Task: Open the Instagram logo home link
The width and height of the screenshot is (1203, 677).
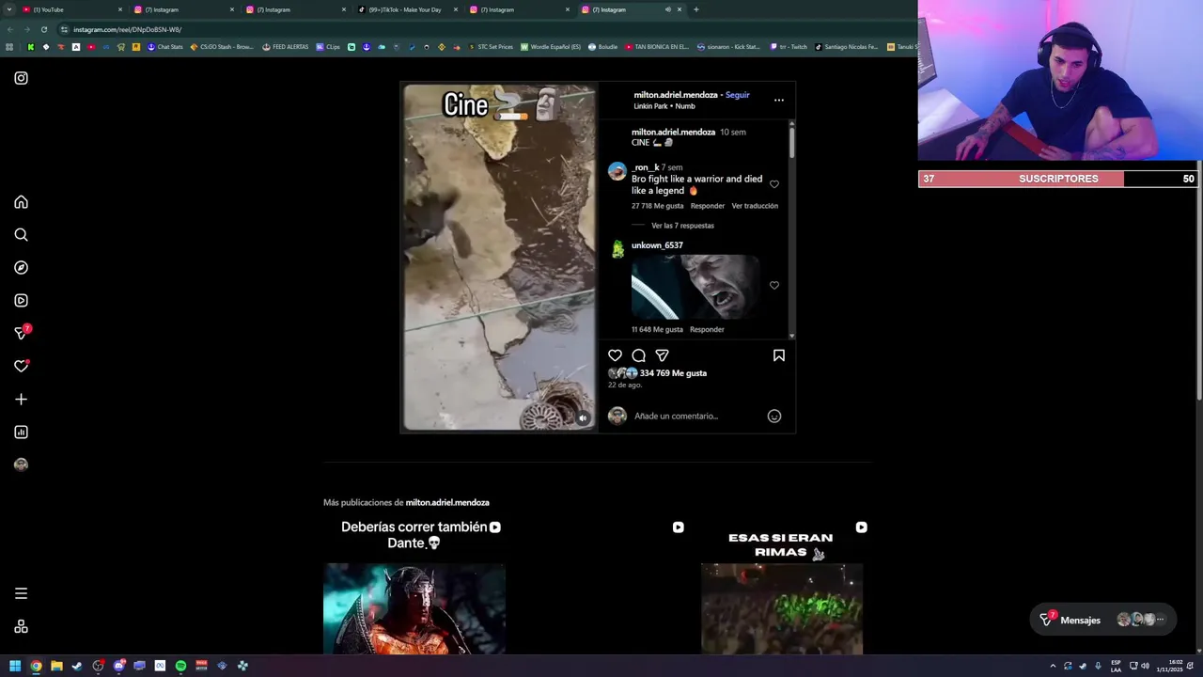Action: pyautogui.click(x=21, y=78)
